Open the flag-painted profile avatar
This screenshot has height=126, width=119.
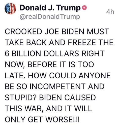click(x=10, y=9)
